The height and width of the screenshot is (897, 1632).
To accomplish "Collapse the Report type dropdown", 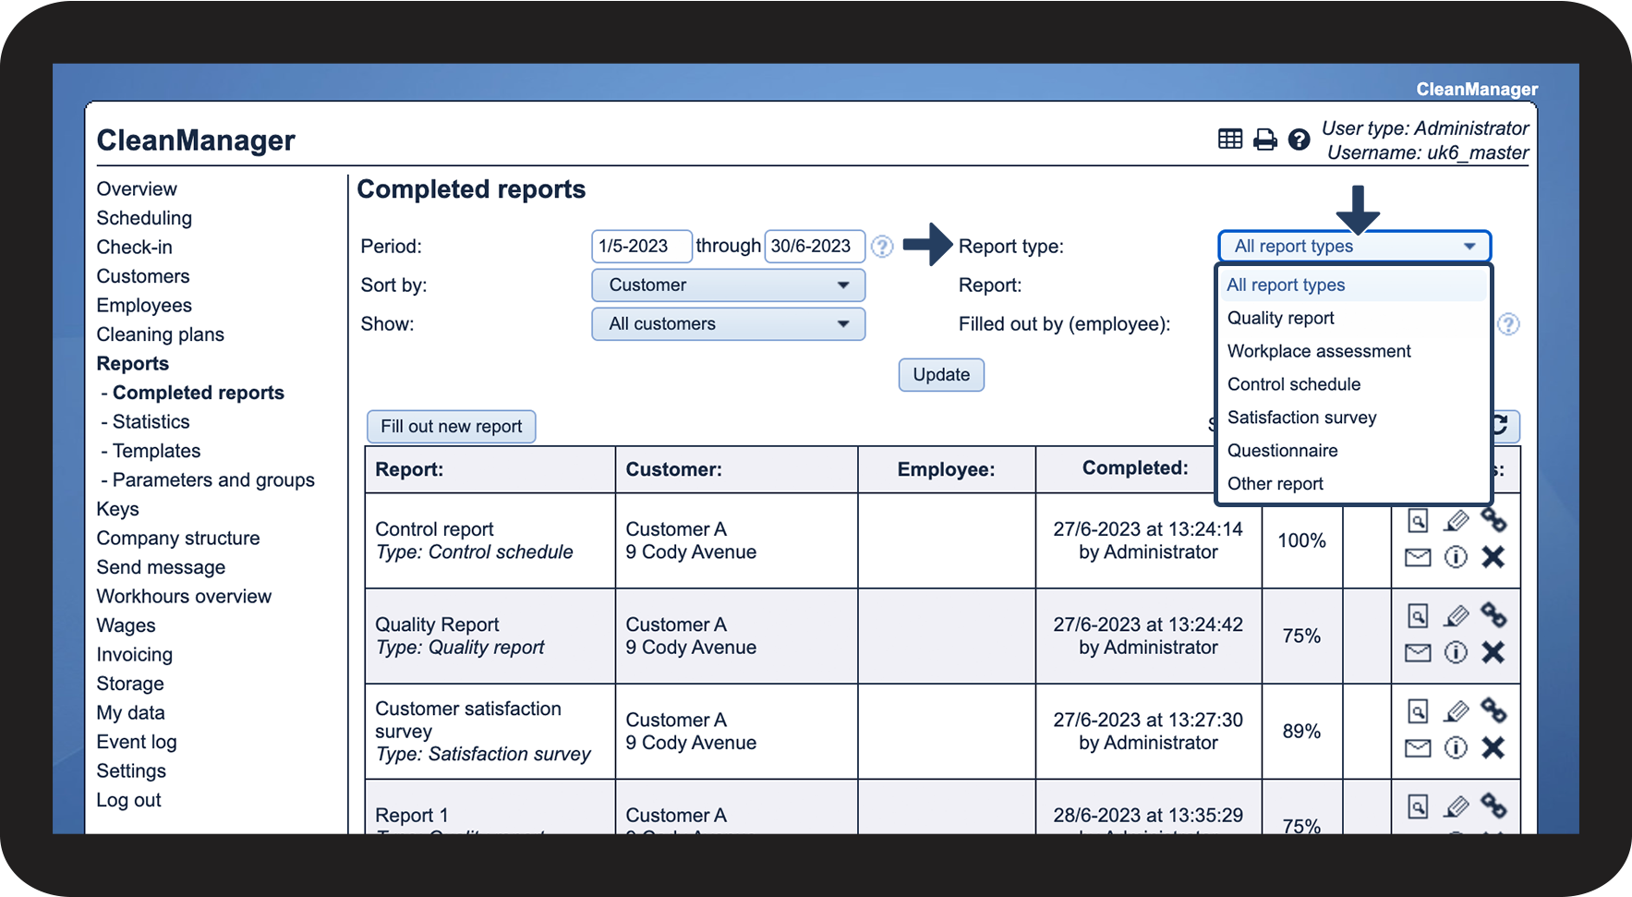I will click(x=1354, y=247).
